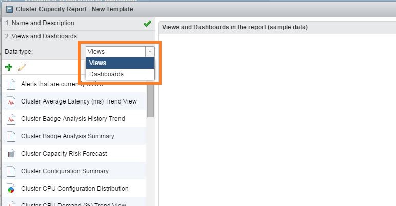396x206 pixels.
Task: Click the Cluster Capacity Risk Forecast list icon
Action: [11, 154]
